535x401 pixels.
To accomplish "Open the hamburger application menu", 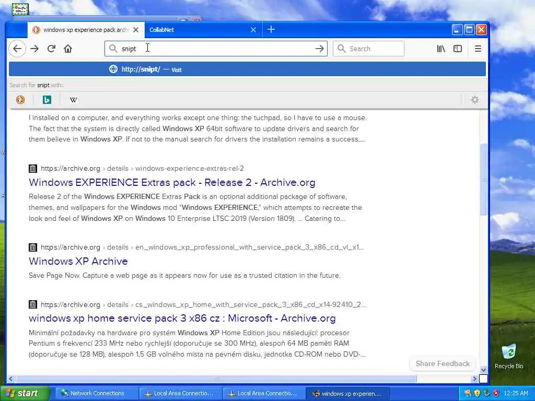I will (478, 49).
